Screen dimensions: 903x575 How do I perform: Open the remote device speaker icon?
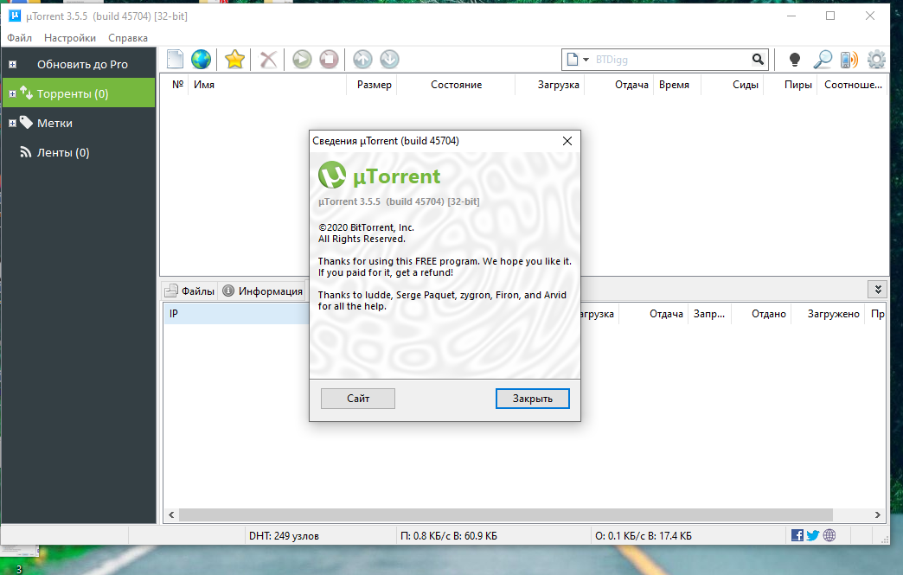point(849,59)
